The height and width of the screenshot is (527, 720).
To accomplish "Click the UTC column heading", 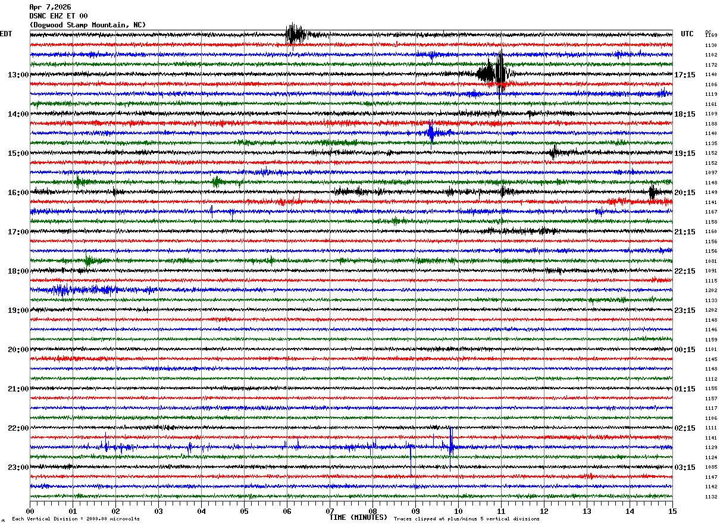I will [687, 34].
